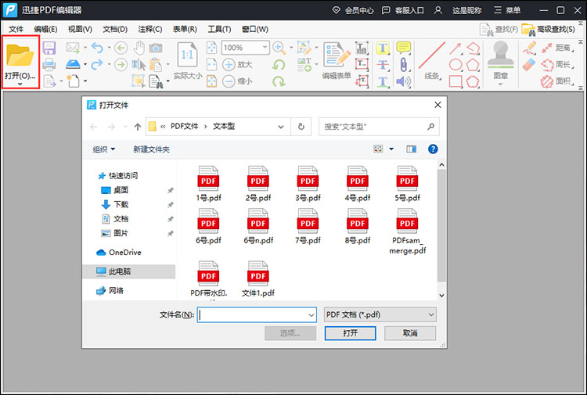The width and height of the screenshot is (587, 395).
Task: Click the sticky note comment icon
Action: [403, 48]
